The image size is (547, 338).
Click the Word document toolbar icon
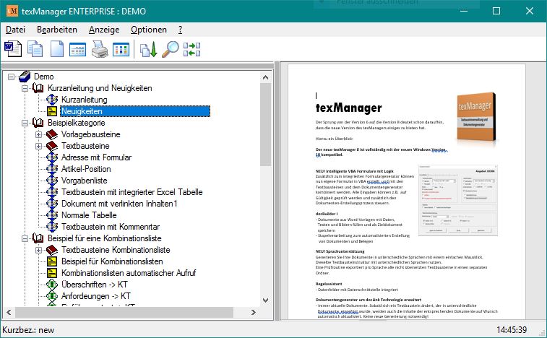pyautogui.click(x=13, y=49)
